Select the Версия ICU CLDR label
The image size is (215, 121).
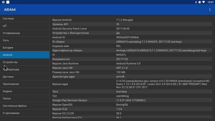pyautogui.click(x=63, y=113)
